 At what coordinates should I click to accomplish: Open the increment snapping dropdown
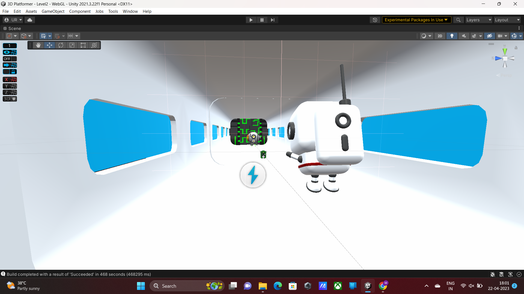point(73,36)
